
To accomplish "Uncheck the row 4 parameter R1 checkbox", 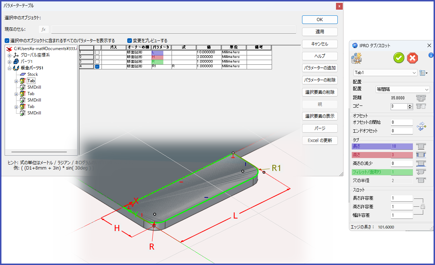I will [97, 66].
